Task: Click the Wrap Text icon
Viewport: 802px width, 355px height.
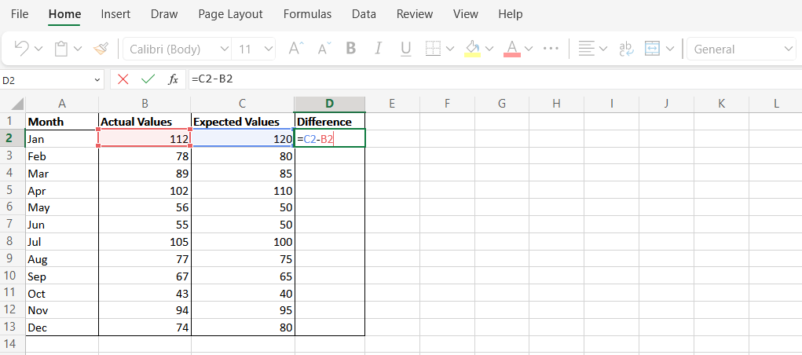Action: coord(626,49)
